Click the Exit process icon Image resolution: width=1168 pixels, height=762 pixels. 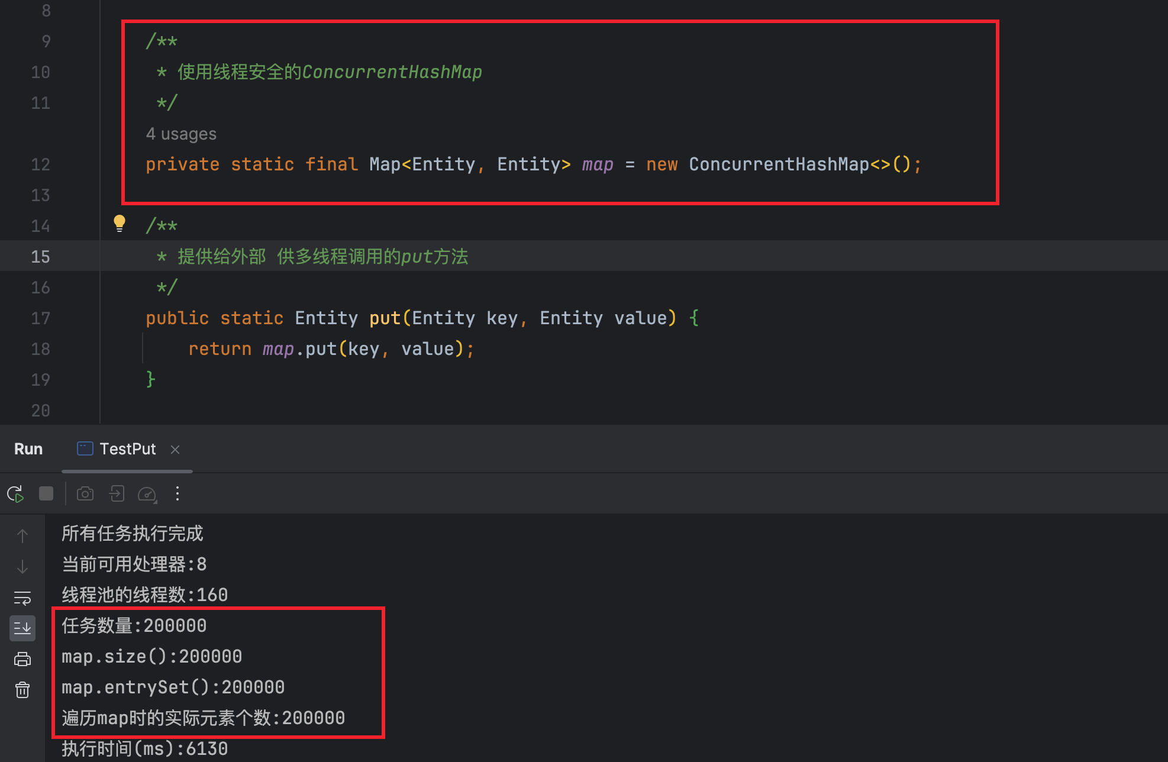pos(117,494)
